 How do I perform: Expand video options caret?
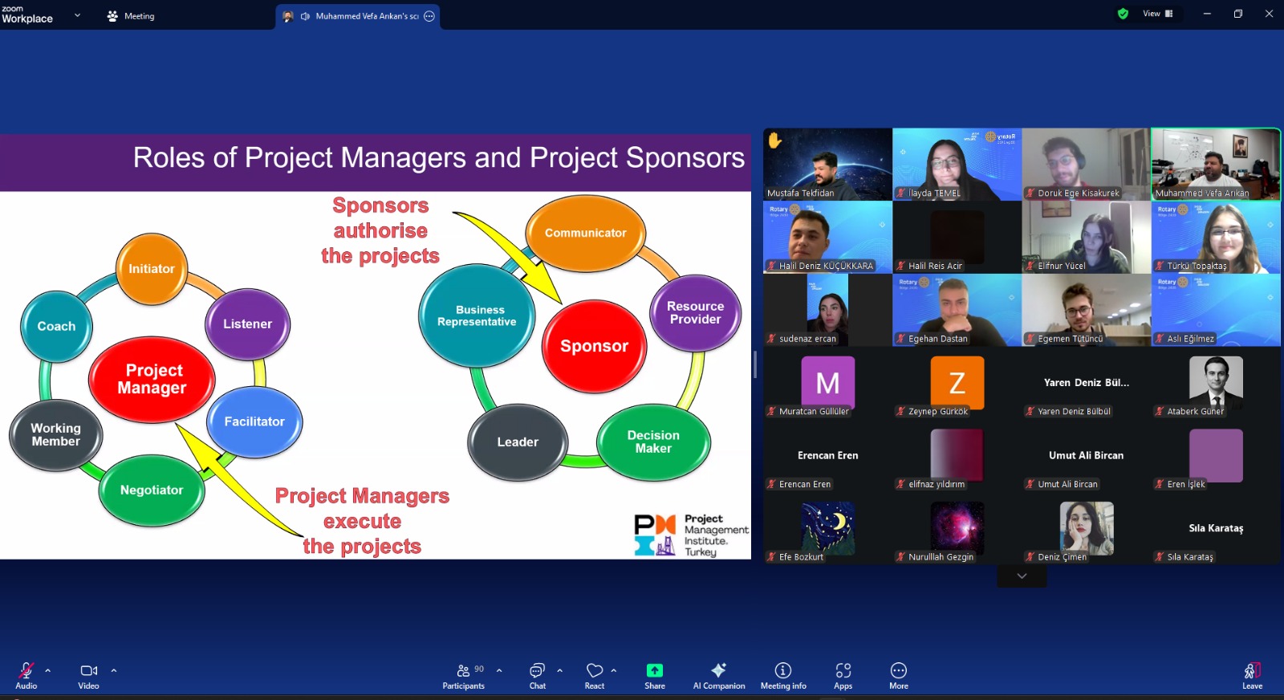coord(114,670)
